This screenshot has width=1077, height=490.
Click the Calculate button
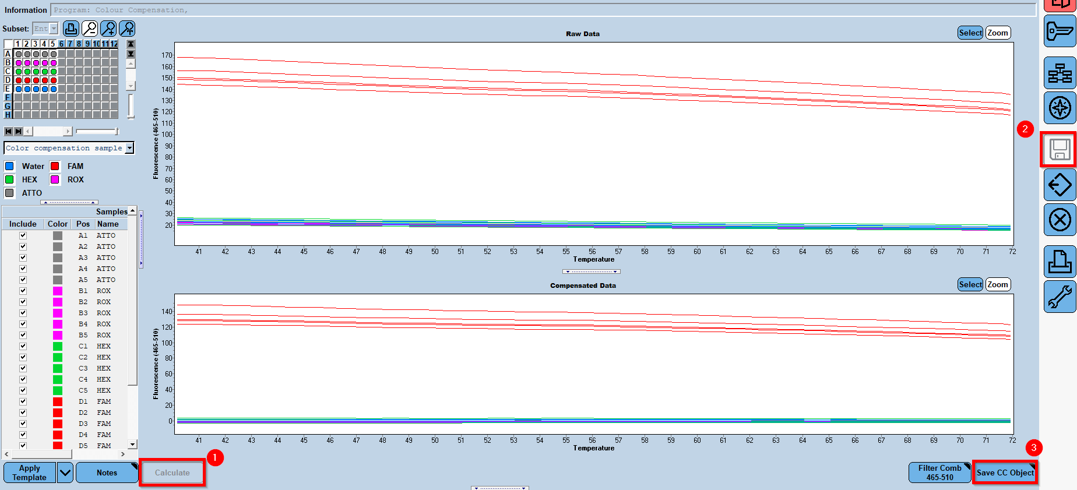point(173,473)
